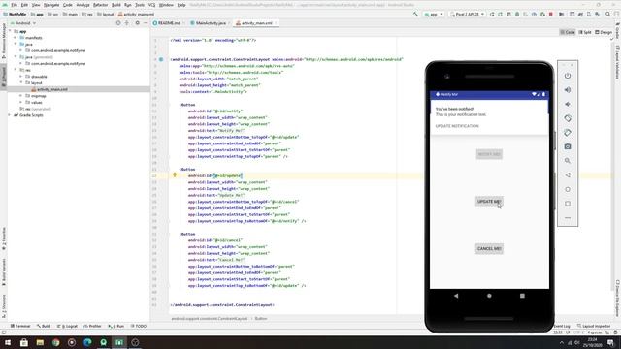This screenshot has height=349, width=621.
Task: Open Windows Start menu
Action: pyautogui.click(x=8, y=342)
